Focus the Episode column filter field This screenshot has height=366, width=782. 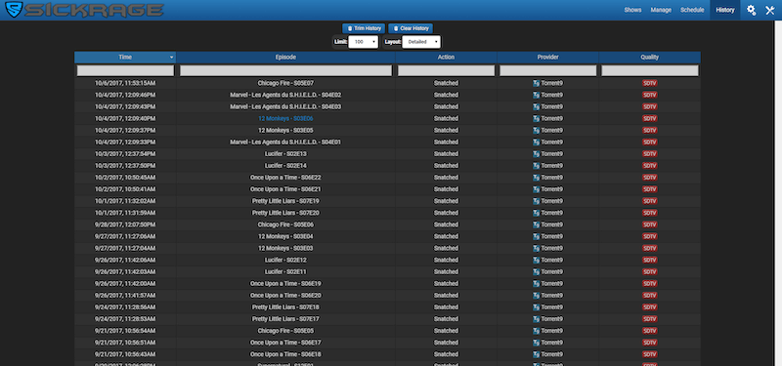coord(285,70)
